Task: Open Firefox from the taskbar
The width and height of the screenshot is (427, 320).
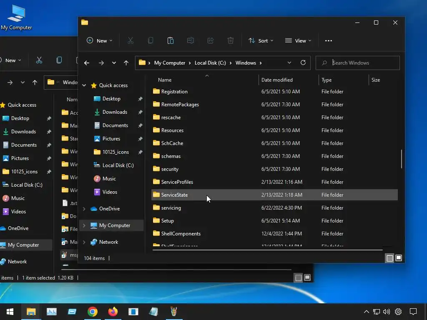Action: tap(113, 312)
